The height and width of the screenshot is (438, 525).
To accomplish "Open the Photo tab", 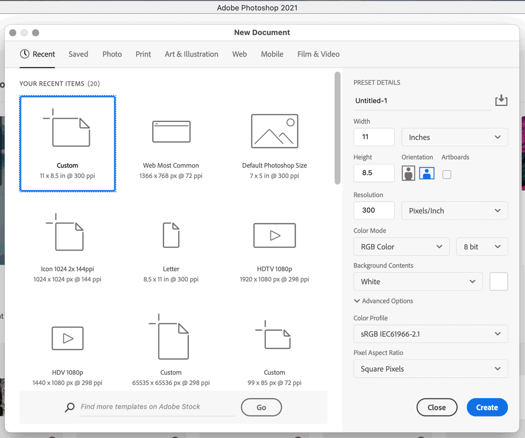I will [x=112, y=54].
